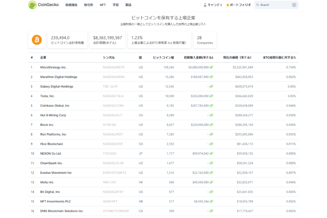Open source link icon for DMG Blockchain Solutions
The width and height of the screenshot is (327, 218).
pos(211,211)
